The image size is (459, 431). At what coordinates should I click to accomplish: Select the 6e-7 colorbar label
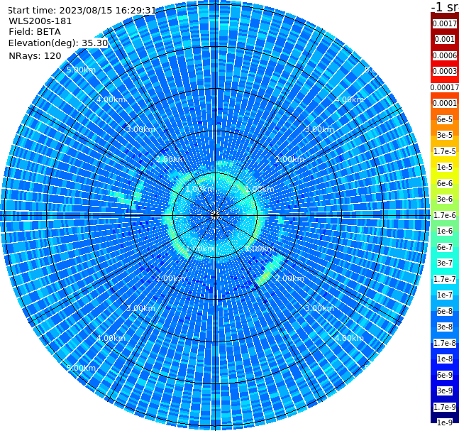445,247
